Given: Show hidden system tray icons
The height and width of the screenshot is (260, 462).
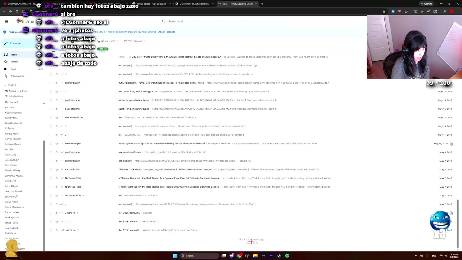Looking at the screenshot, I should click(416, 256).
